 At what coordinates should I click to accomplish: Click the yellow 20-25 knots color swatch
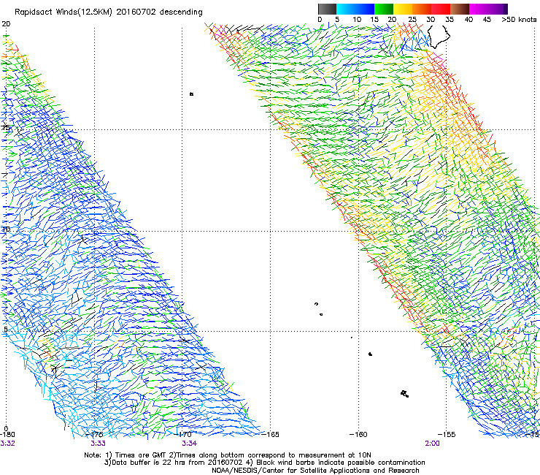click(403, 9)
